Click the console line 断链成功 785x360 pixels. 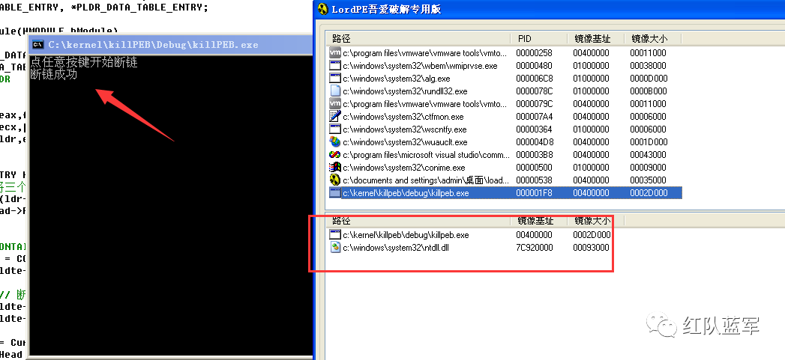pyautogui.click(x=53, y=75)
